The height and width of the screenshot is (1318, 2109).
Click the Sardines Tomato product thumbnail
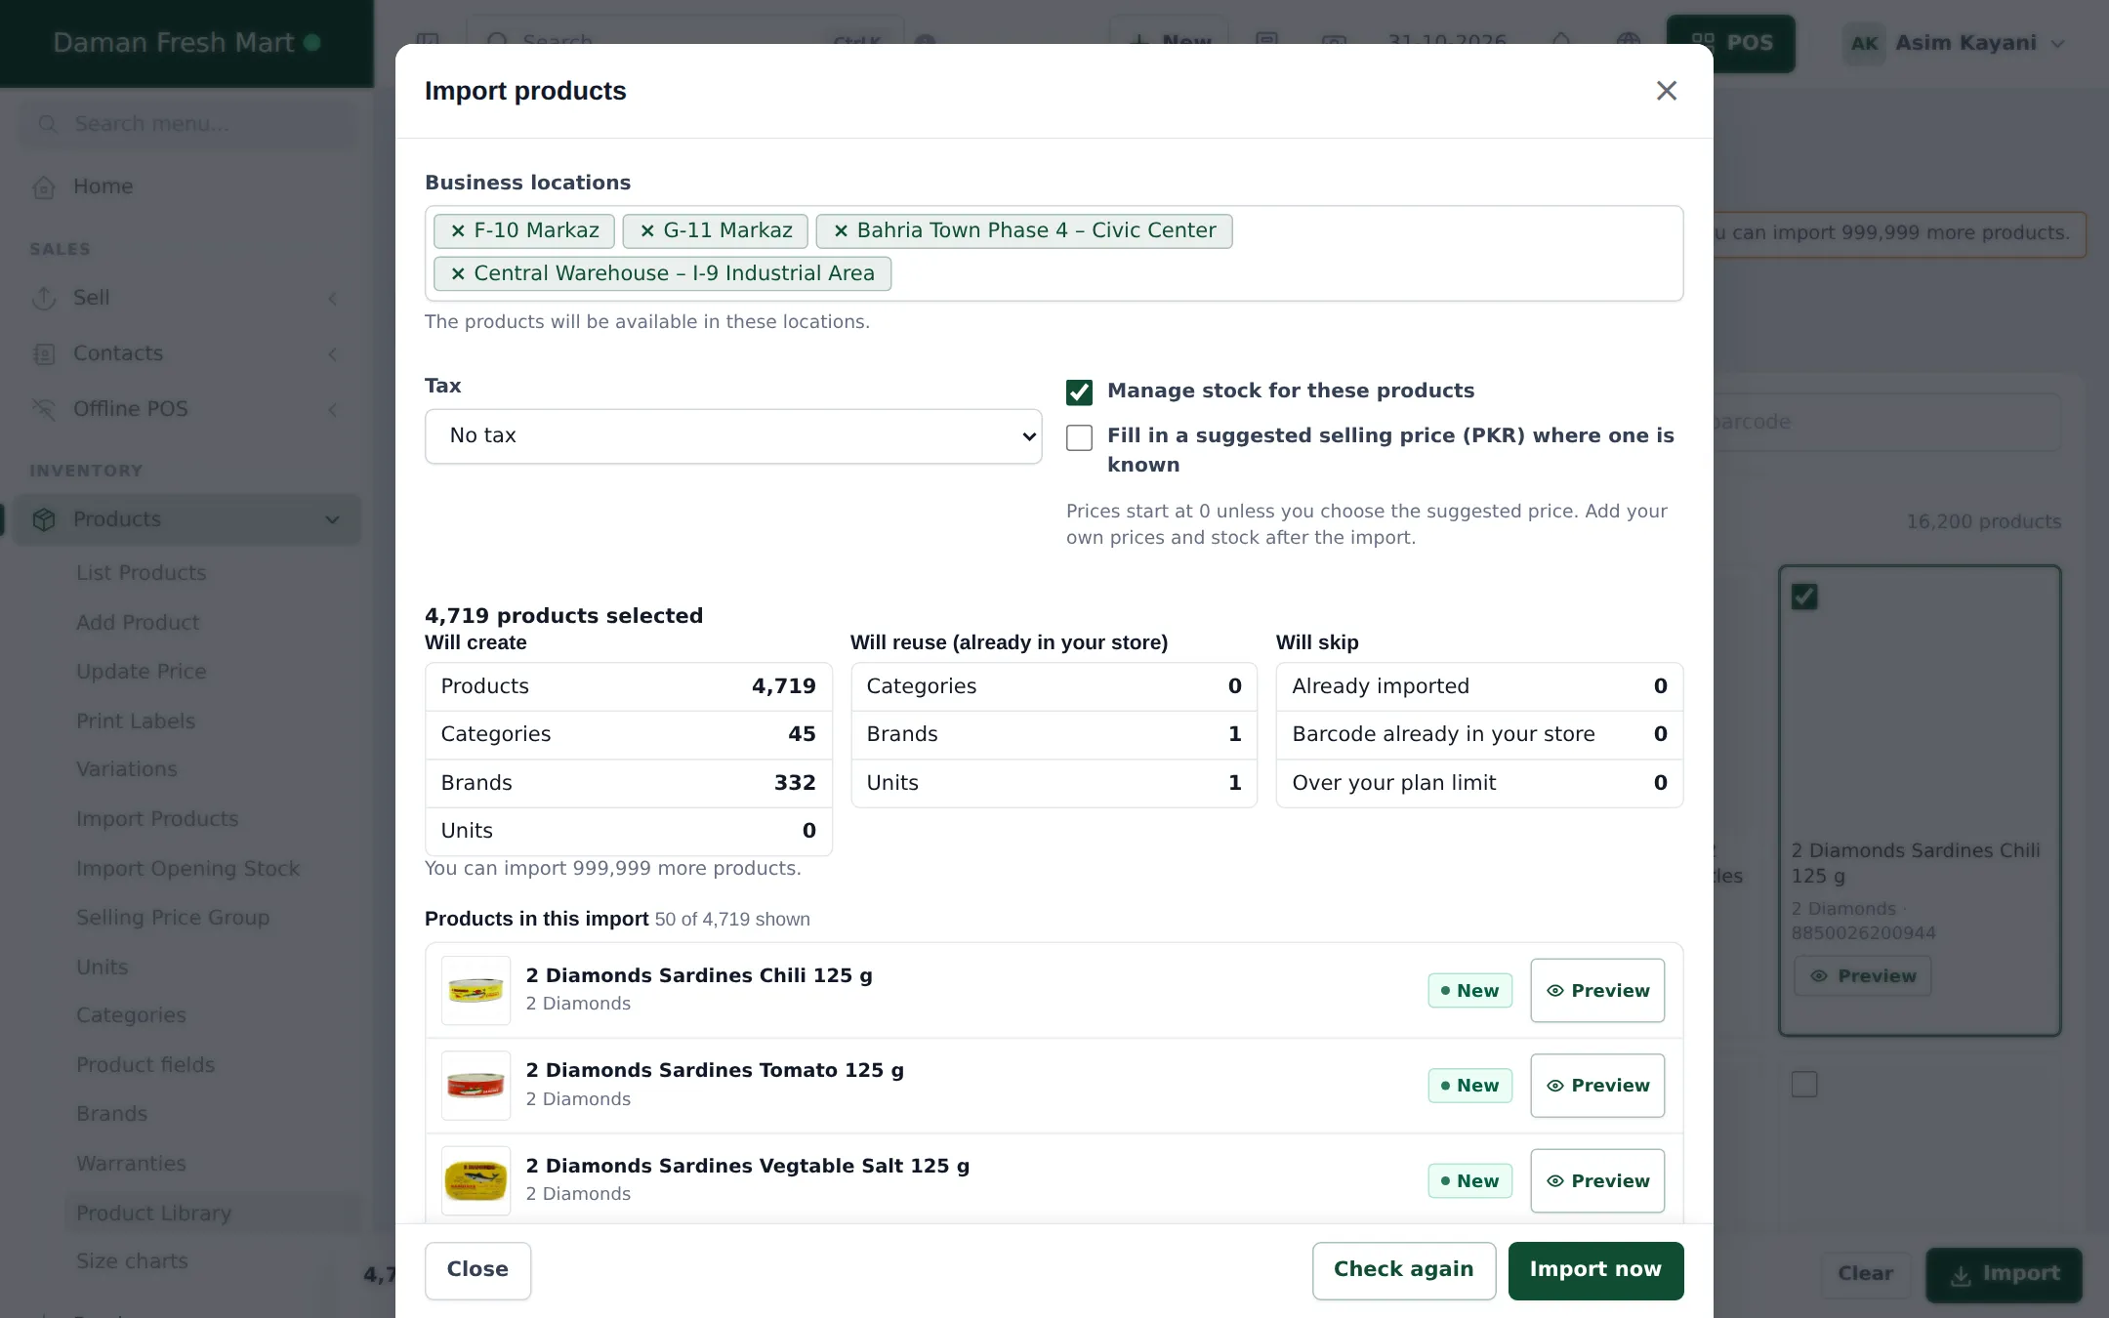click(x=476, y=1086)
